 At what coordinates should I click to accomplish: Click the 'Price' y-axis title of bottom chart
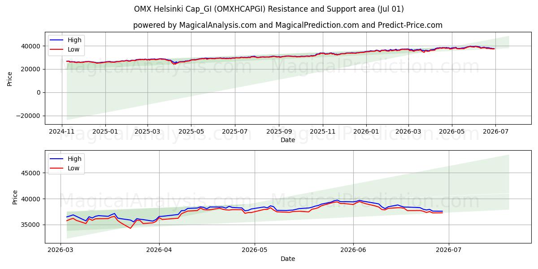pos(15,197)
